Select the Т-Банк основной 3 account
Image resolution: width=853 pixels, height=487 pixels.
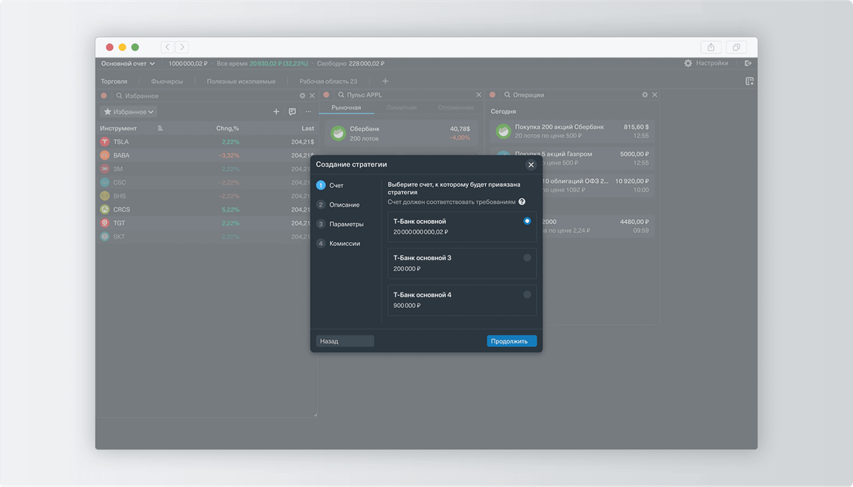(461, 263)
